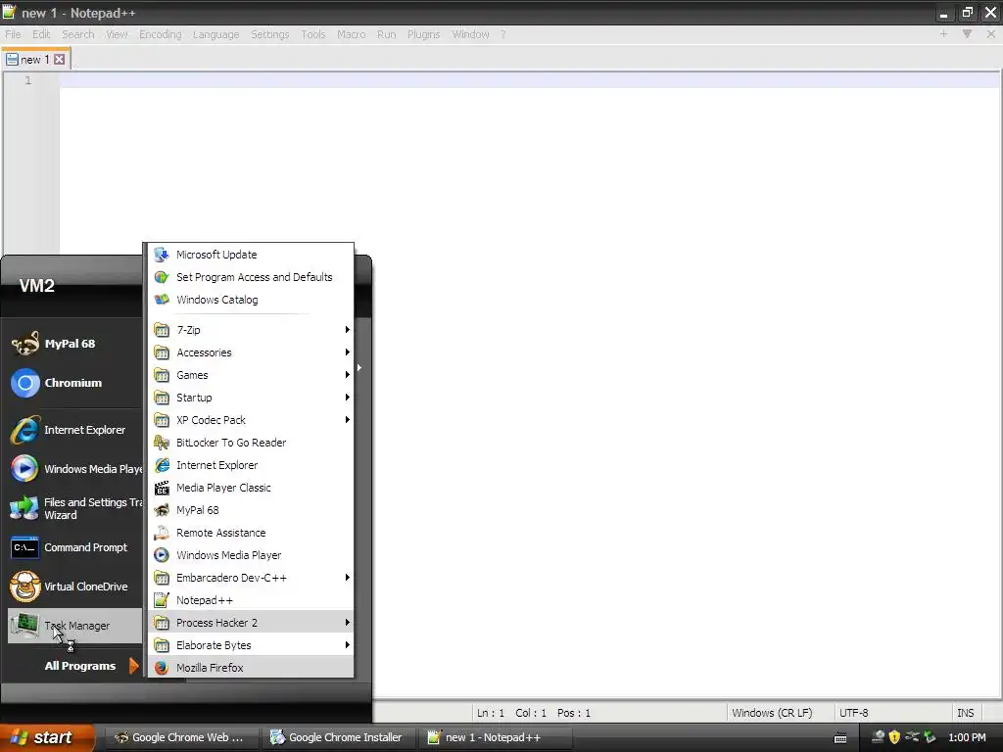Screen dimensions: 1003x752
Task: Click line number 1 in gutter
Action: pos(27,80)
